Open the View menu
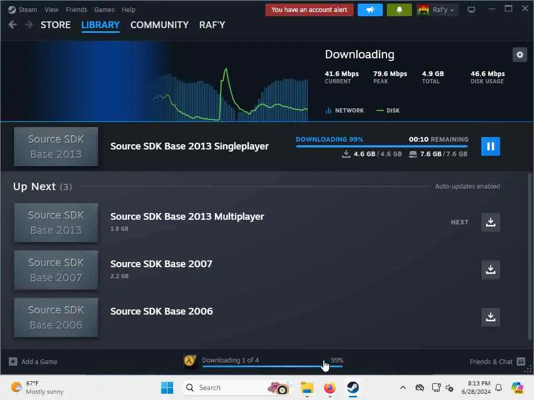Screen dimensions: 534x400 [52, 9]
